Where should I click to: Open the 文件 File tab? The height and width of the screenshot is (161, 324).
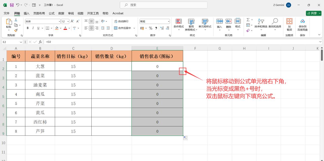7,13
